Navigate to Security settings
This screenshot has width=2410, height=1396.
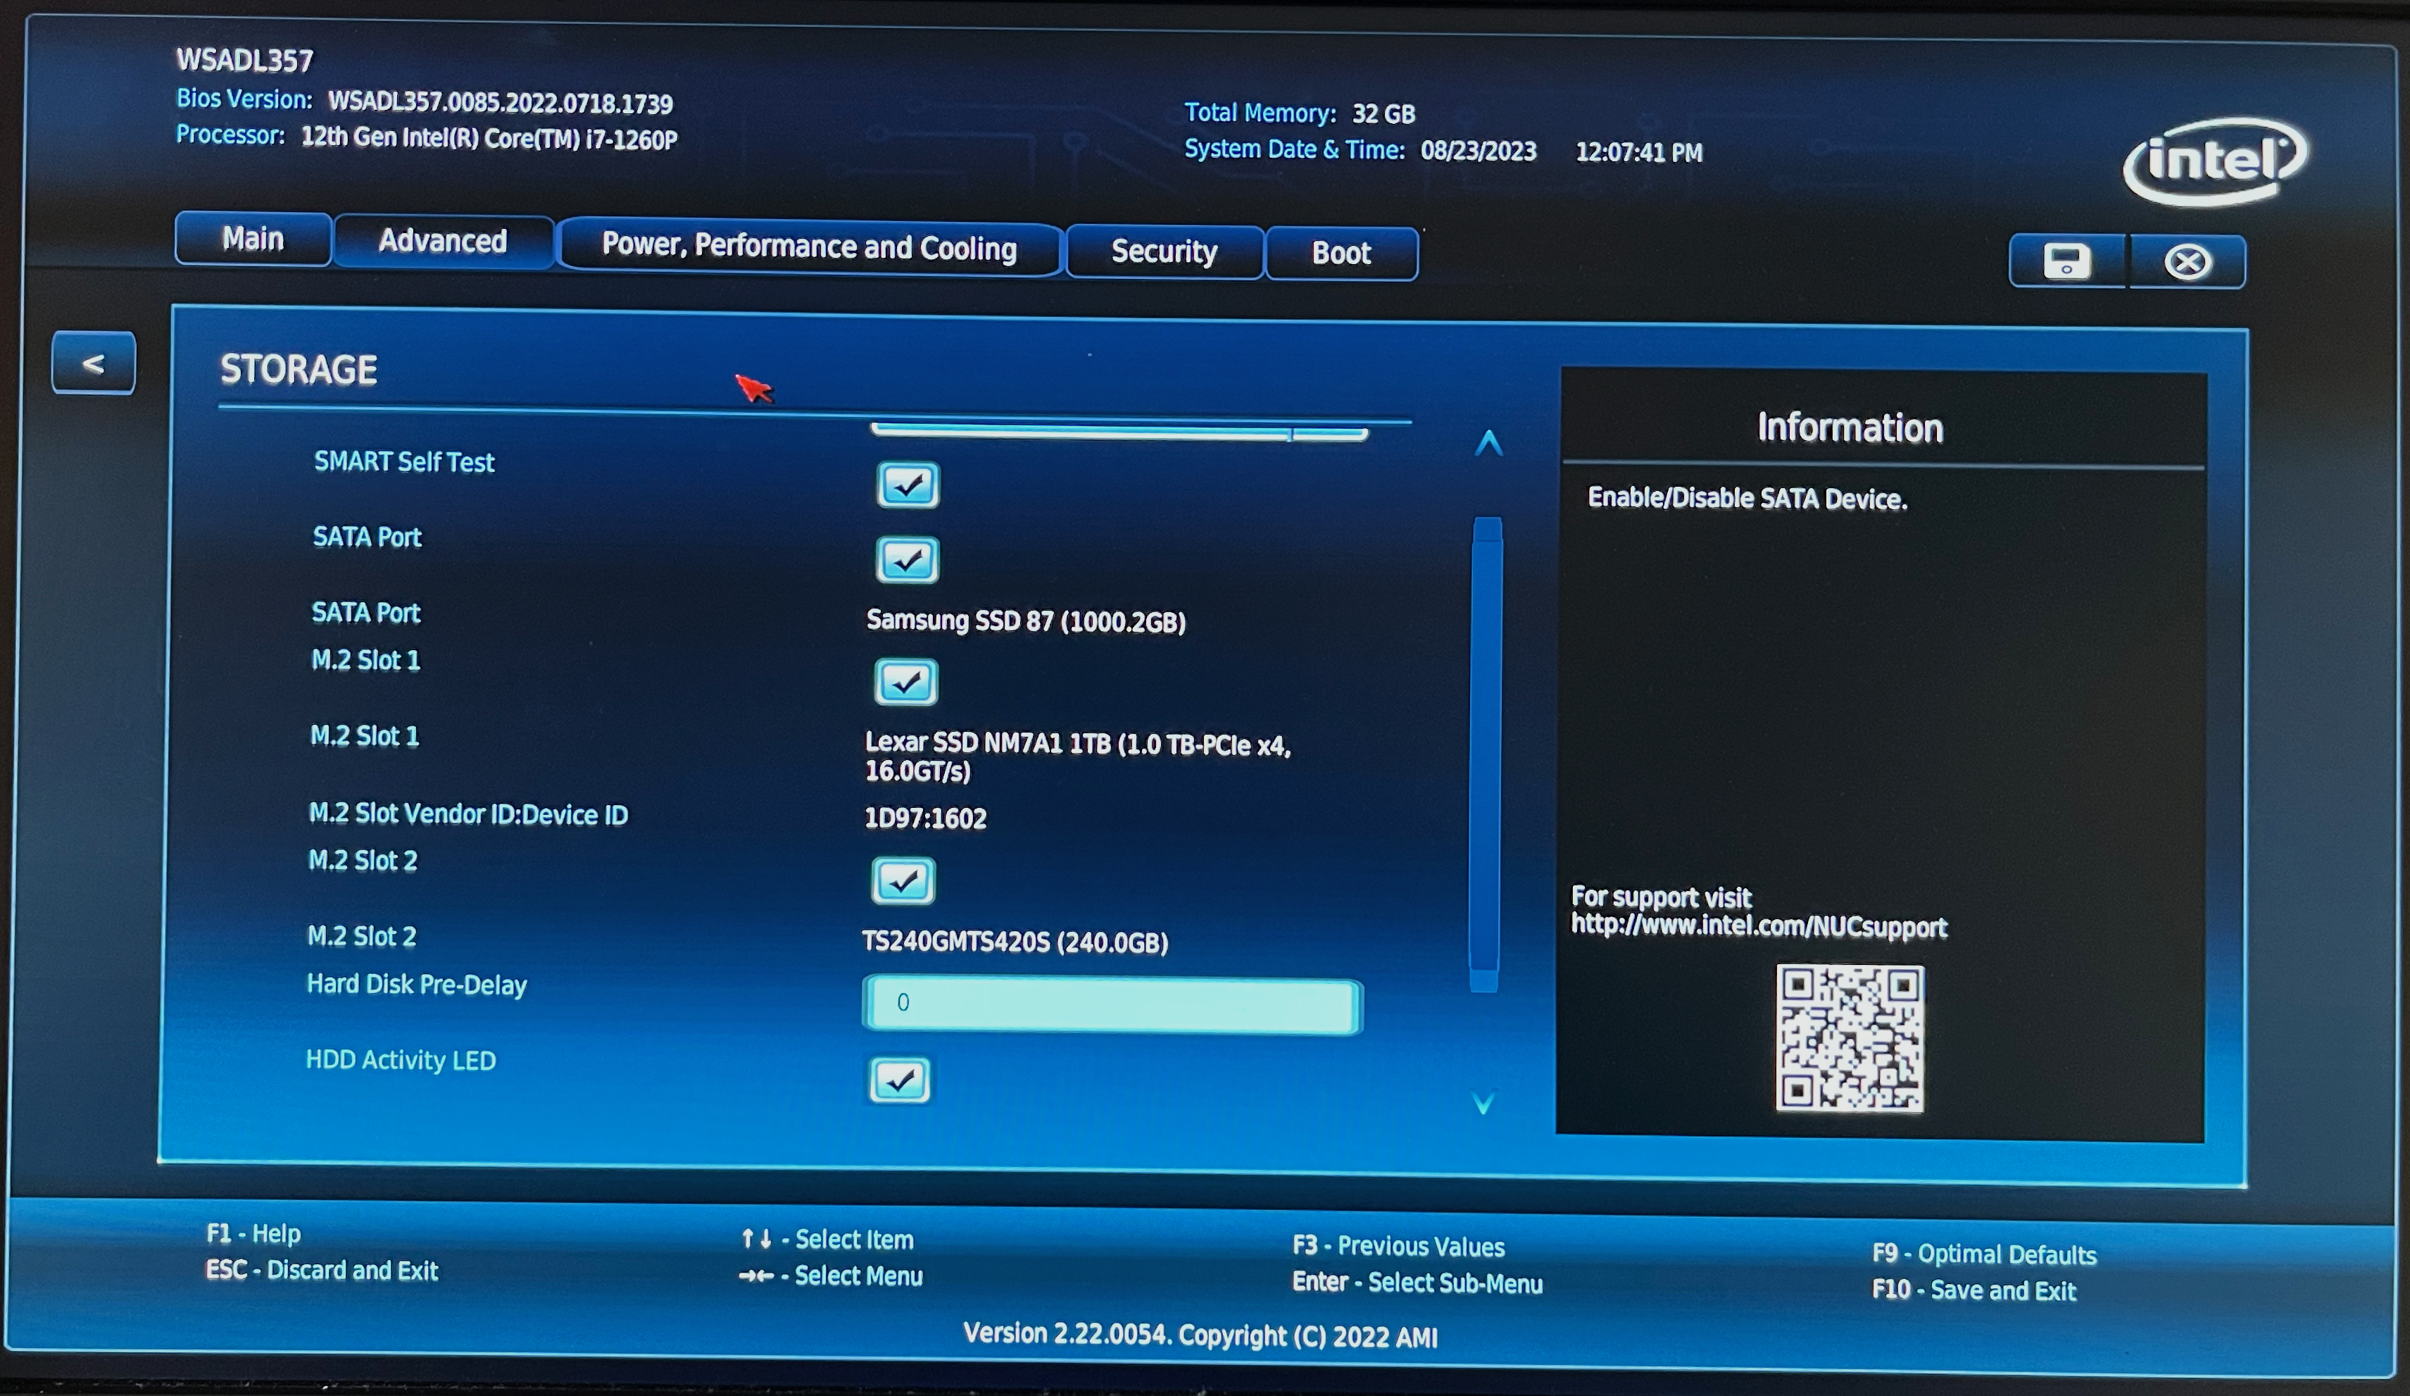click(x=1162, y=251)
